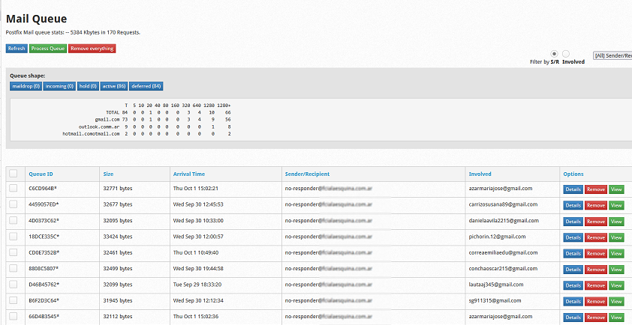The height and width of the screenshot is (325, 632).
Task: Click arrival time Thu Oct 1 15:02:21
Action: point(196,188)
